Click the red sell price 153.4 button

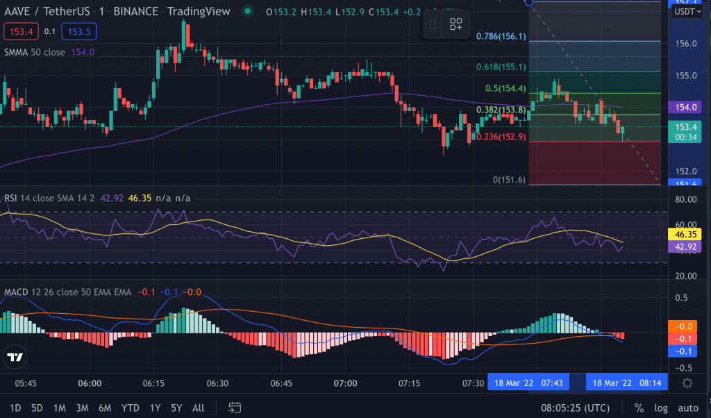(21, 32)
